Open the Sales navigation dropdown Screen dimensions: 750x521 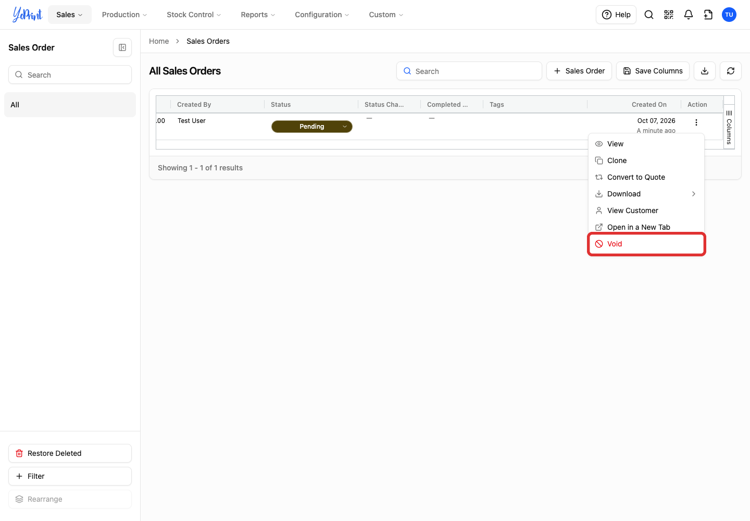[x=70, y=15]
